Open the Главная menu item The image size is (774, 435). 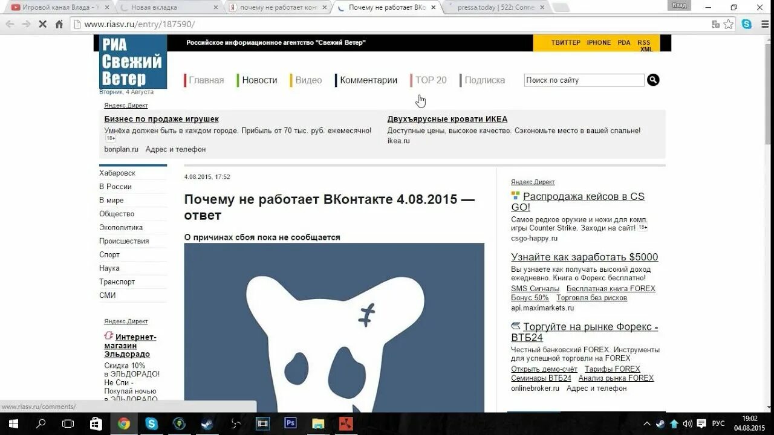(x=206, y=80)
